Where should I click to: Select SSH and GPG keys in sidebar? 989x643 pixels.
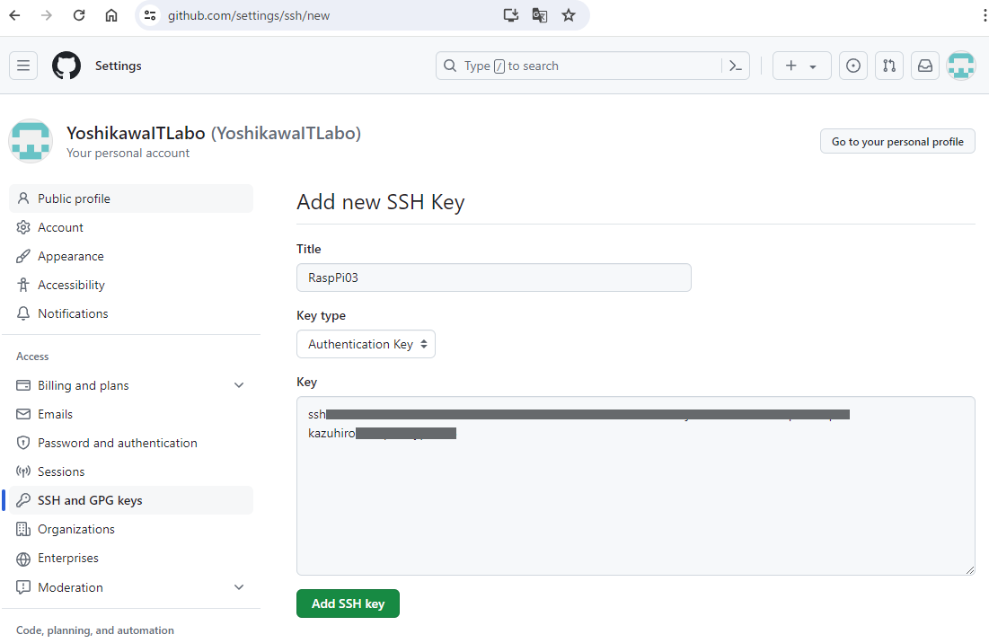pos(90,500)
